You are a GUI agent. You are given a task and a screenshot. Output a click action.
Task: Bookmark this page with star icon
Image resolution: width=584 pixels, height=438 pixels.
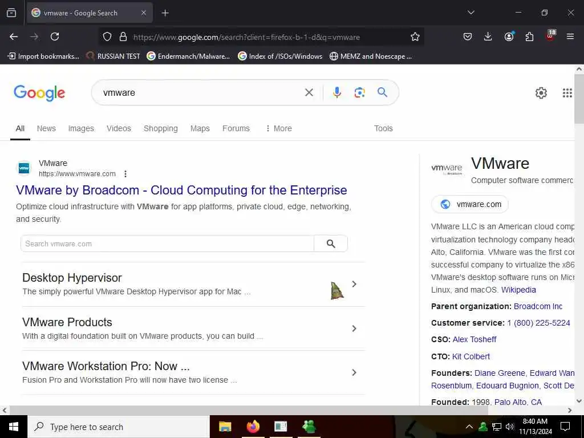[x=415, y=36]
